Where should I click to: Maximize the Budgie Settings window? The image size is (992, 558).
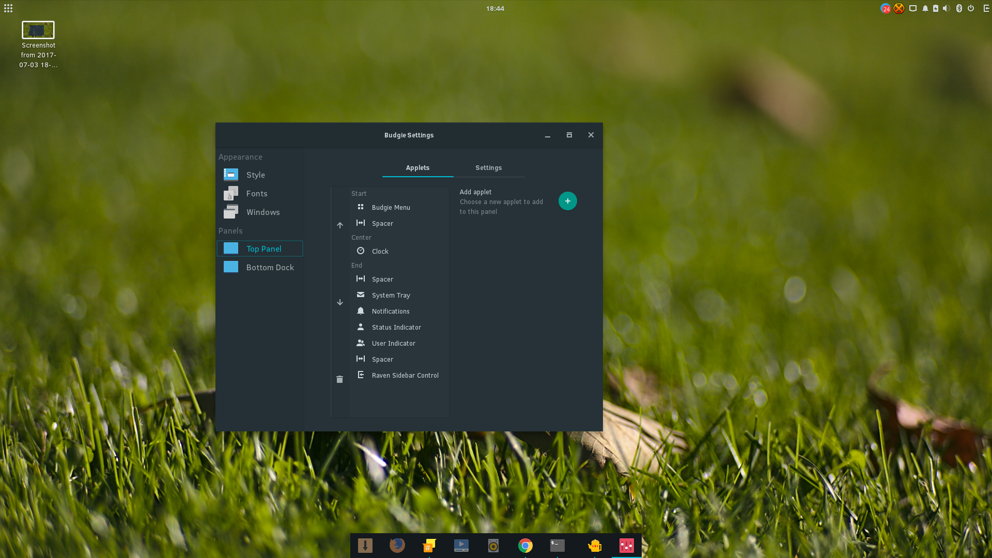tap(569, 135)
